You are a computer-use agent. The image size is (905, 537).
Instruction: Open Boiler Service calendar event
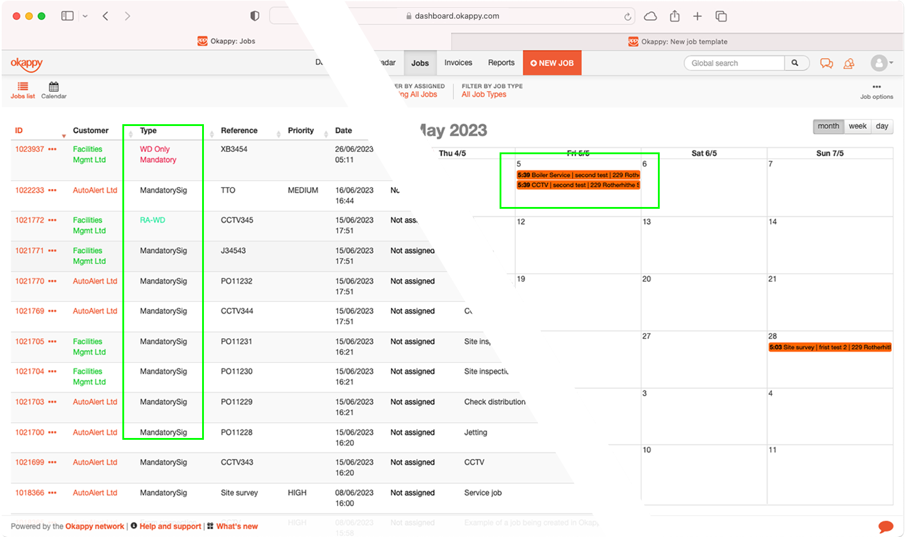578,175
